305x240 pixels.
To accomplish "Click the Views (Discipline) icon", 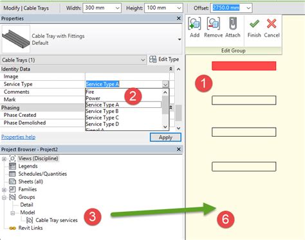I will click(12, 159).
